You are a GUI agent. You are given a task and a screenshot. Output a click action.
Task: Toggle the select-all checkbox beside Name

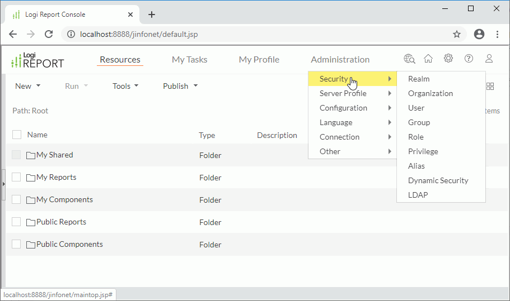(x=17, y=135)
